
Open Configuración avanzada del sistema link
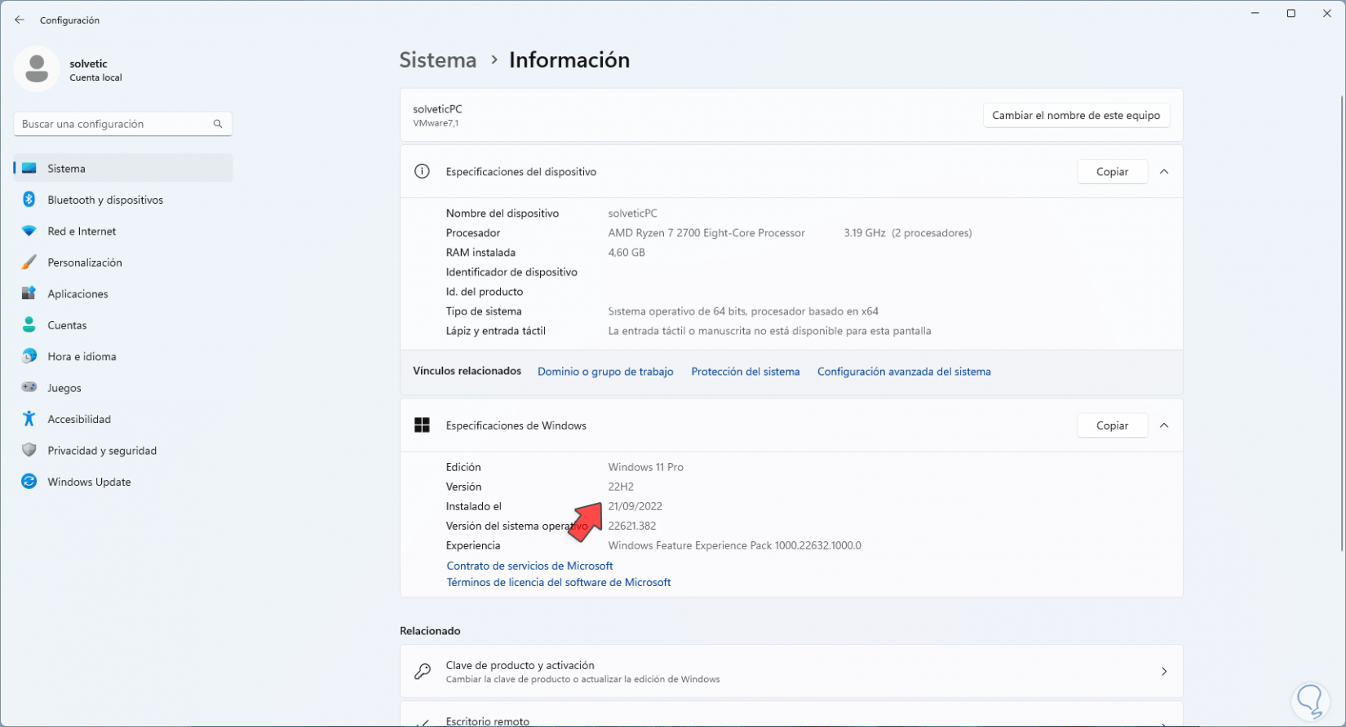click(904, 372)
